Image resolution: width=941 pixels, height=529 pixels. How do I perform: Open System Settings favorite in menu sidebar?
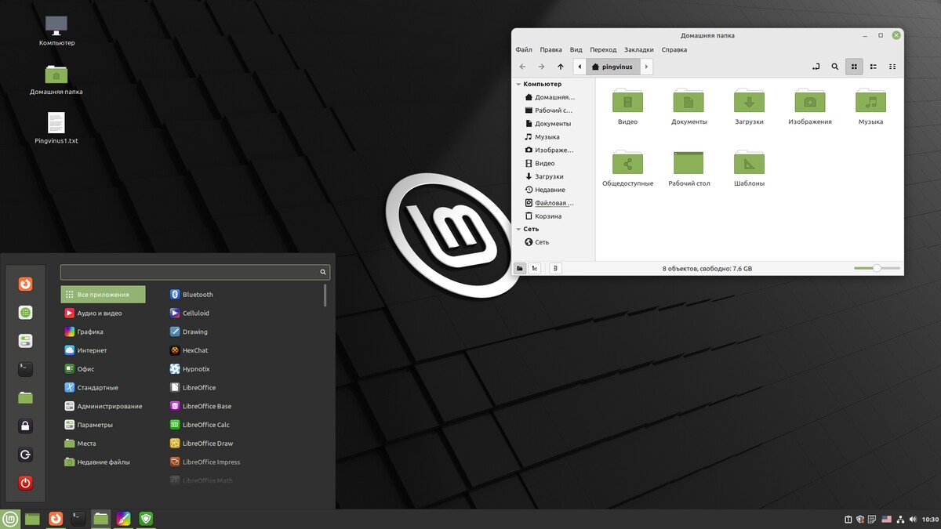26,341
